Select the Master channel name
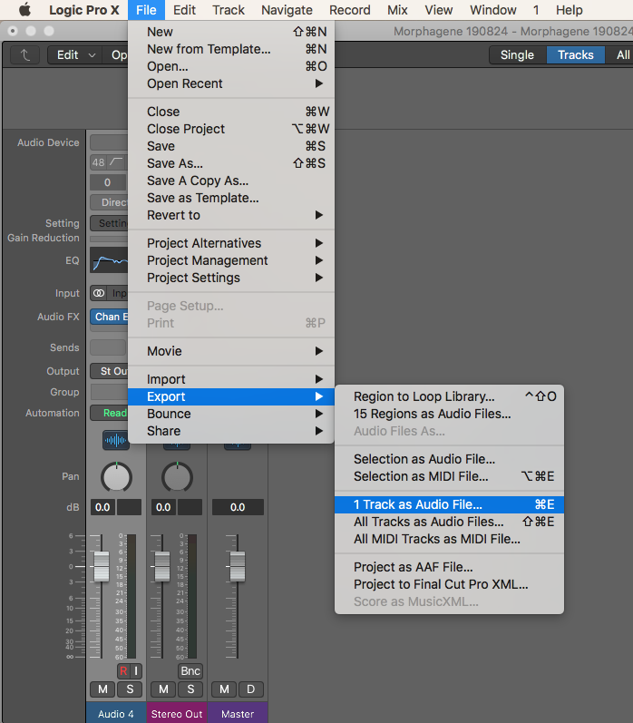The image size is (633, 723). coord(238,714)
